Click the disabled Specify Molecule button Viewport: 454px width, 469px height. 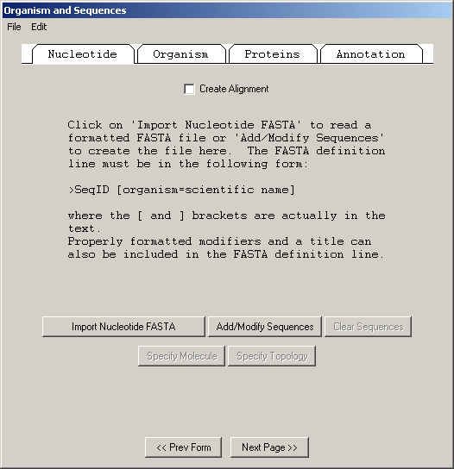pos(181,356)
